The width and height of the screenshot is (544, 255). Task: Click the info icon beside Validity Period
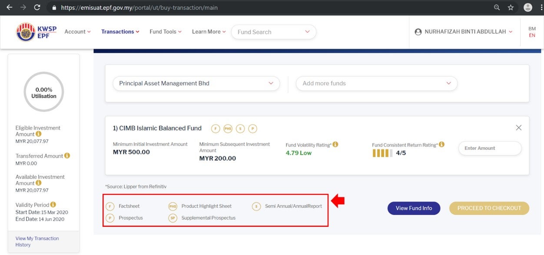point(53,204)
